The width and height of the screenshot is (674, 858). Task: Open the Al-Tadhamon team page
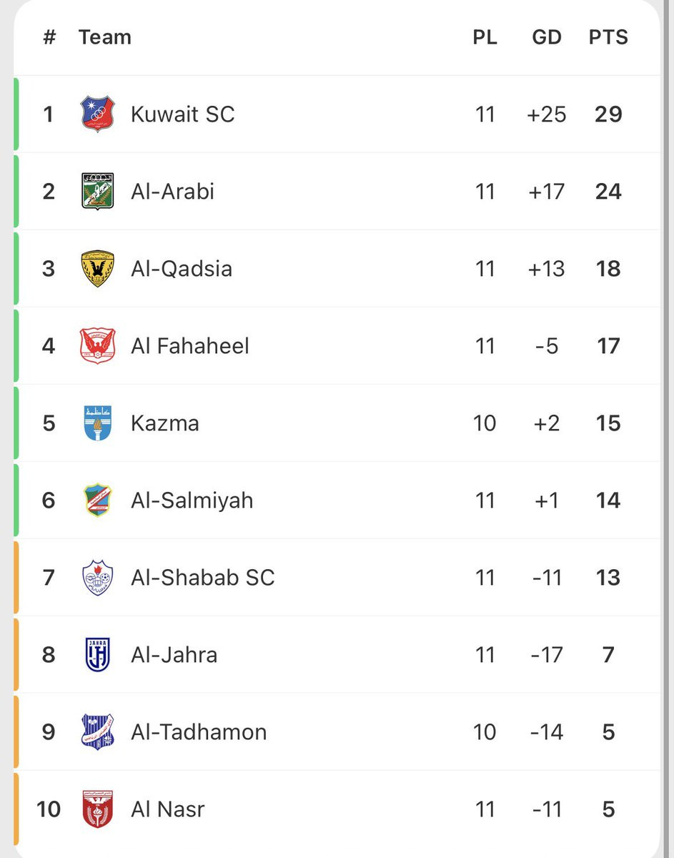199,732
